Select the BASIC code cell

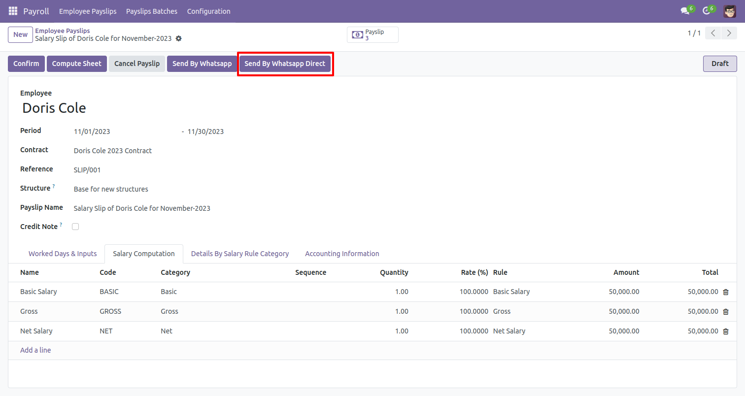click(x=109, y=292)
